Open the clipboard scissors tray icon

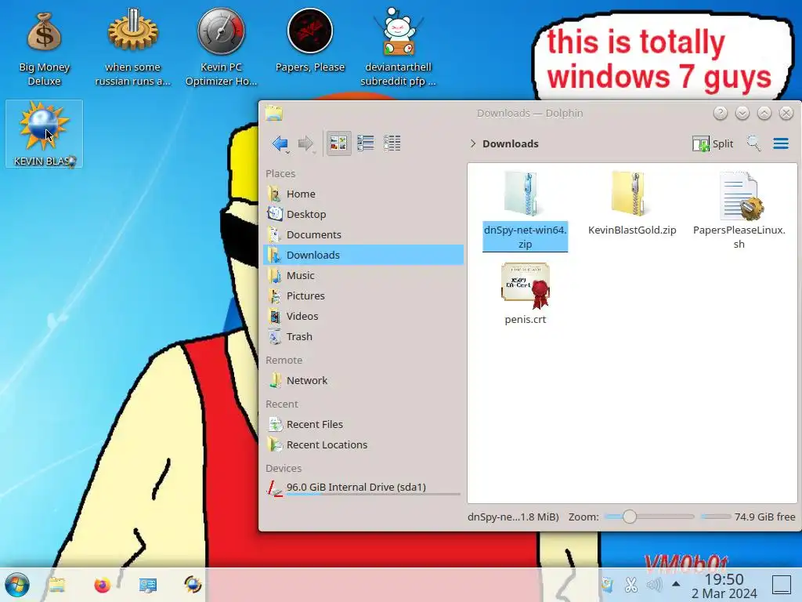click(631, 584)
